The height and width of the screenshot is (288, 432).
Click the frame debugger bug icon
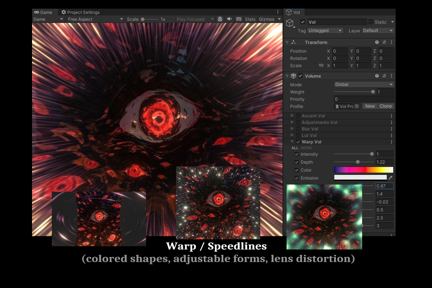[x=220, y=19]
